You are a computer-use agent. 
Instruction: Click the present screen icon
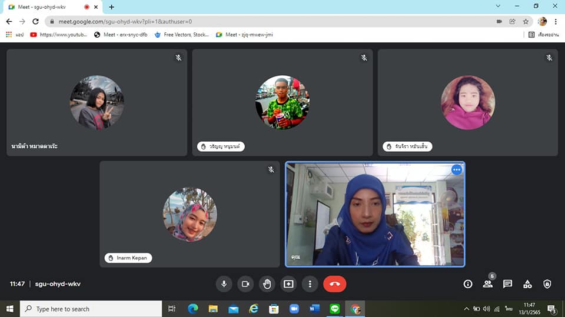(288, 284)
